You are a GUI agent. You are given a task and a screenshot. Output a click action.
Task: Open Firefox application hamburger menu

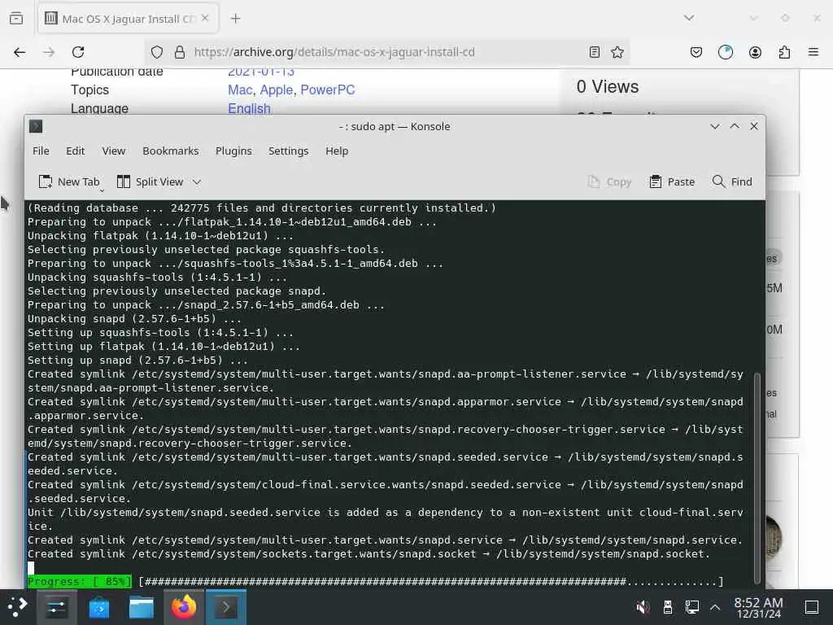(x=813, y=52)
